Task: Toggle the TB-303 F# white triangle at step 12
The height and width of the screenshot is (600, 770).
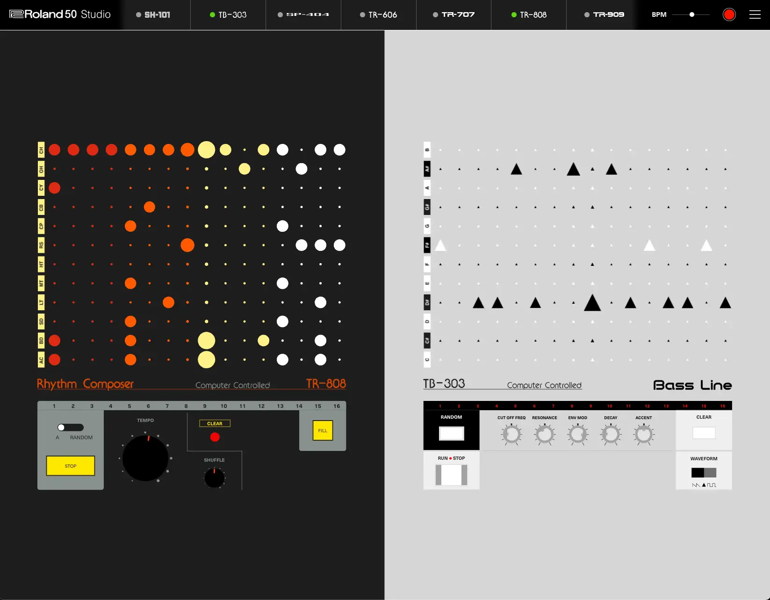Action: point(649,245)
